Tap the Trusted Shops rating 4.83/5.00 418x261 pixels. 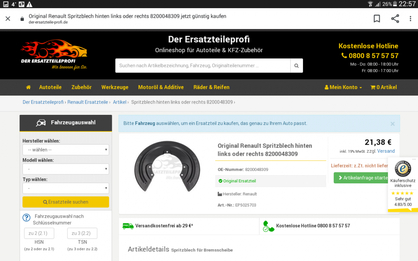coord(403,204)
